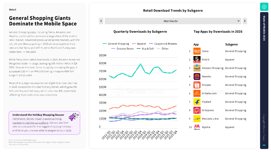Click the Flipkart app icon
271x152 pixels.
(197, 102)
